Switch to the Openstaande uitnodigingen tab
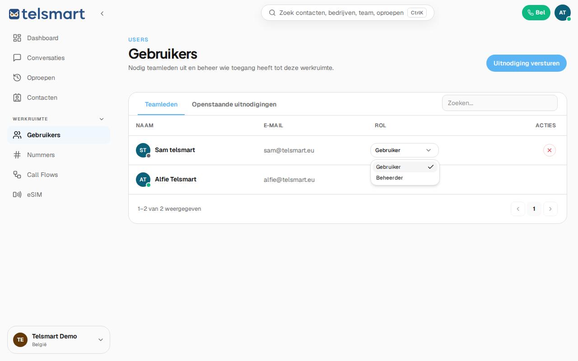Screen dimensions: 578x361 234,104
